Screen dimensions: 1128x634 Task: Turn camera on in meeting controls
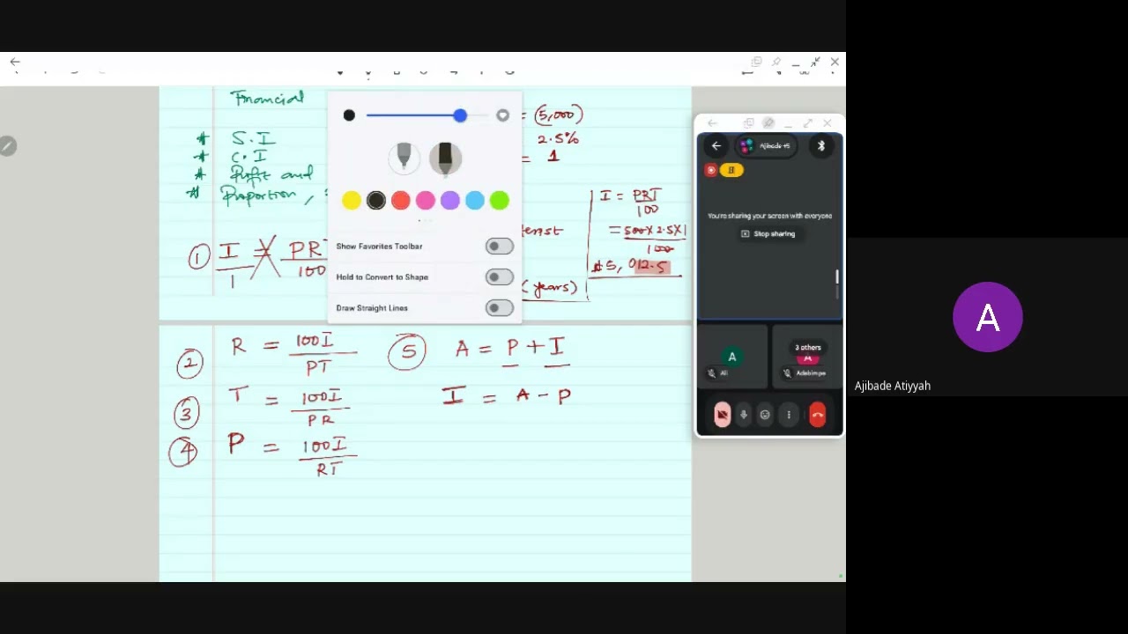point(722,415)
